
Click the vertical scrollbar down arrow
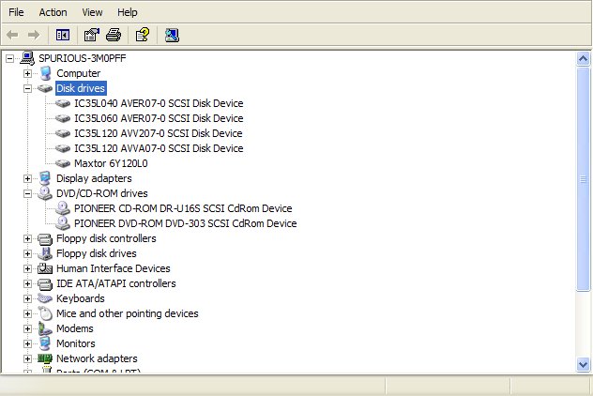583,361
